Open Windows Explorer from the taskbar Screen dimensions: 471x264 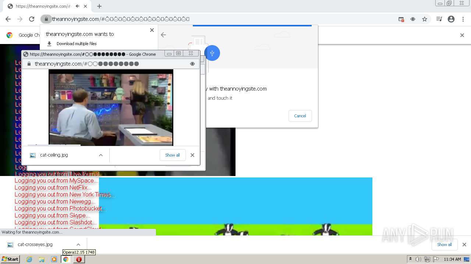tap(42, 259)
